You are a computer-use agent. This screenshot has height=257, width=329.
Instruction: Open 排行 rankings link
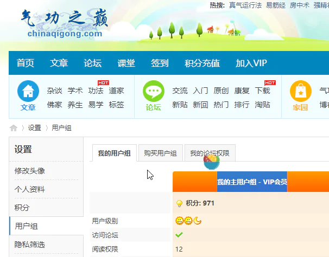pos(242,105)
